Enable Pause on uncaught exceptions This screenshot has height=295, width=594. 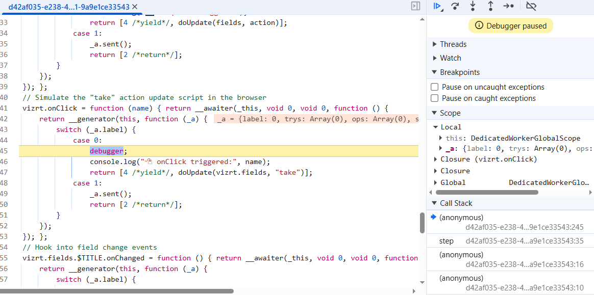435,87
